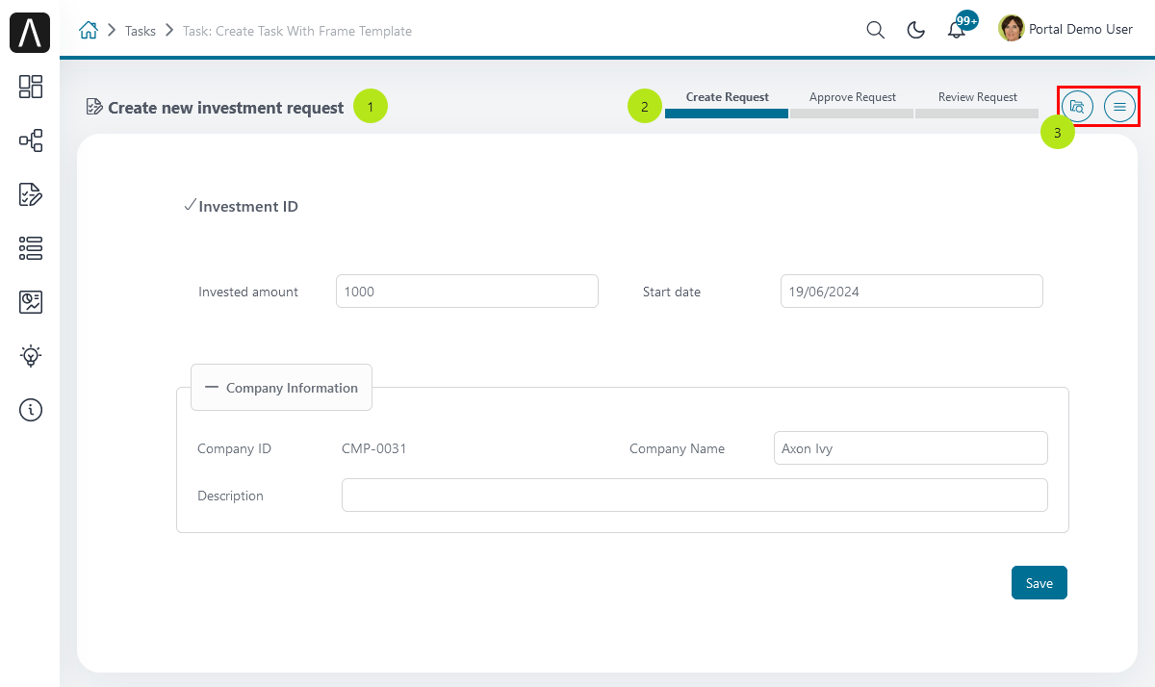Screen dimensions: 1155x687
Task: Click the Axon Ivy logo
Action: click(x=30, y=33)
